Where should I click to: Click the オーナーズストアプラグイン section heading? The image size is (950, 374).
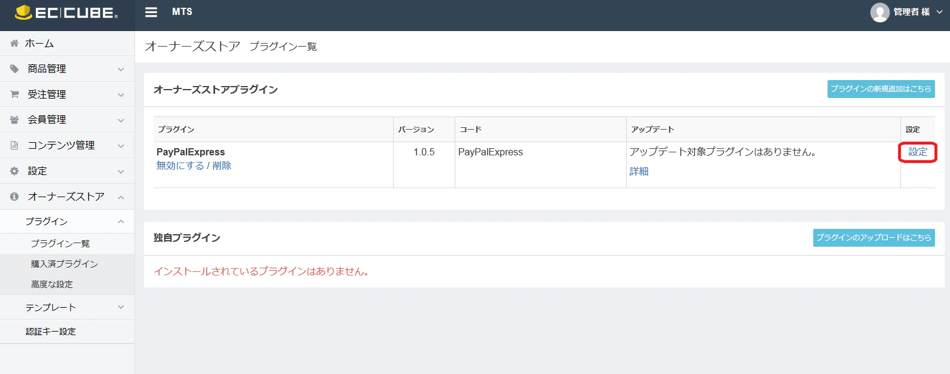click(x=216, y=90)
